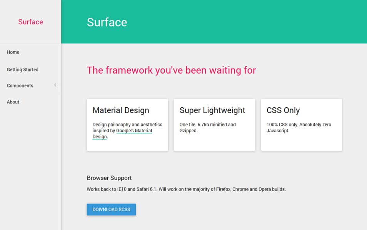Viewport: 367px width, 230px height.
Task: Select the Material Design card heading
Action: (x=121, y=110)
